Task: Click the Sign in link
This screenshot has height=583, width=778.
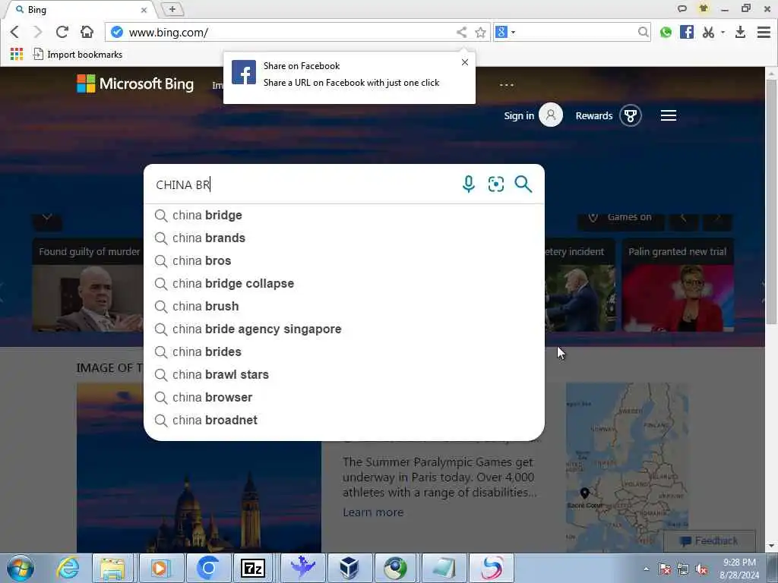Action: pos(518,115)
